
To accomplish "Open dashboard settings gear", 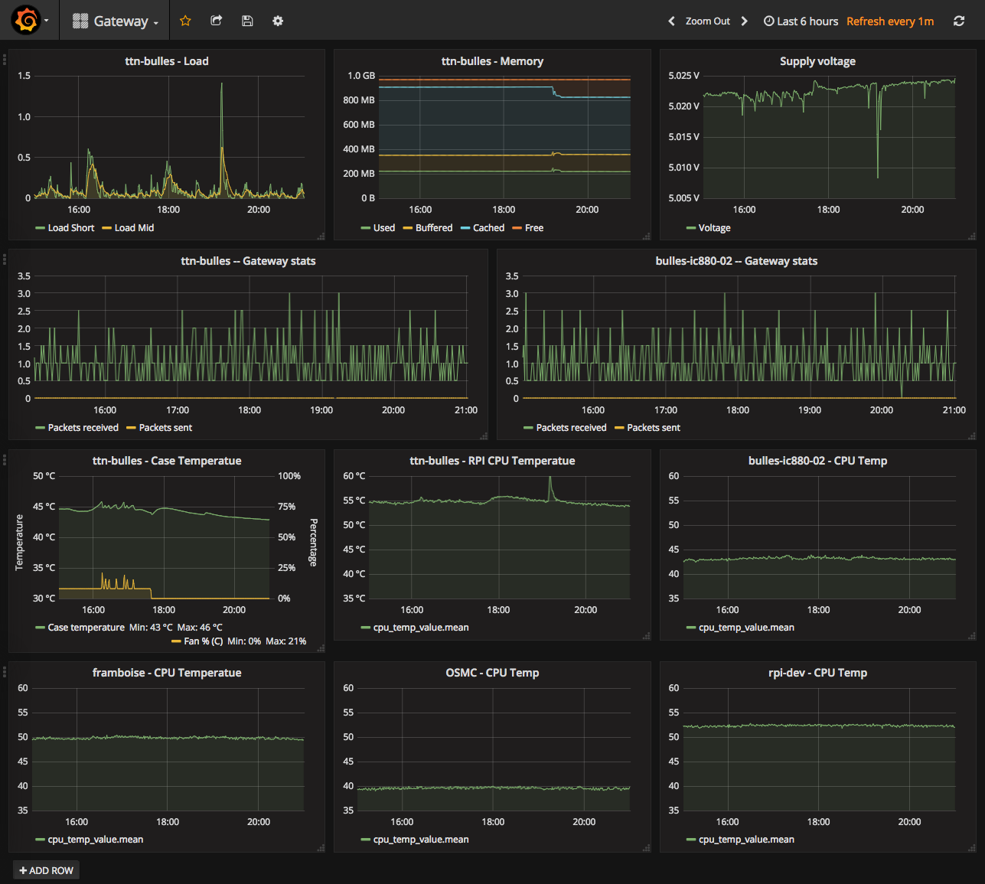I will coord(278,21).
